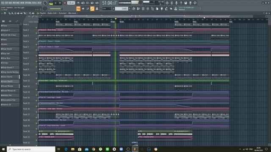Click taskbar search box

[x=31, y=149]
